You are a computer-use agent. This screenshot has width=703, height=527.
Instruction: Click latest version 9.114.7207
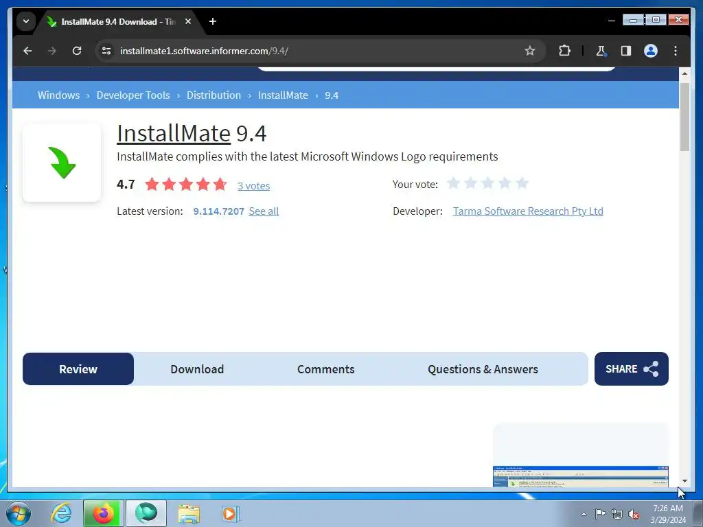(219, 211)
